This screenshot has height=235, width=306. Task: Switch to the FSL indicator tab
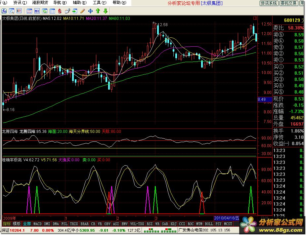coord(65,224)
